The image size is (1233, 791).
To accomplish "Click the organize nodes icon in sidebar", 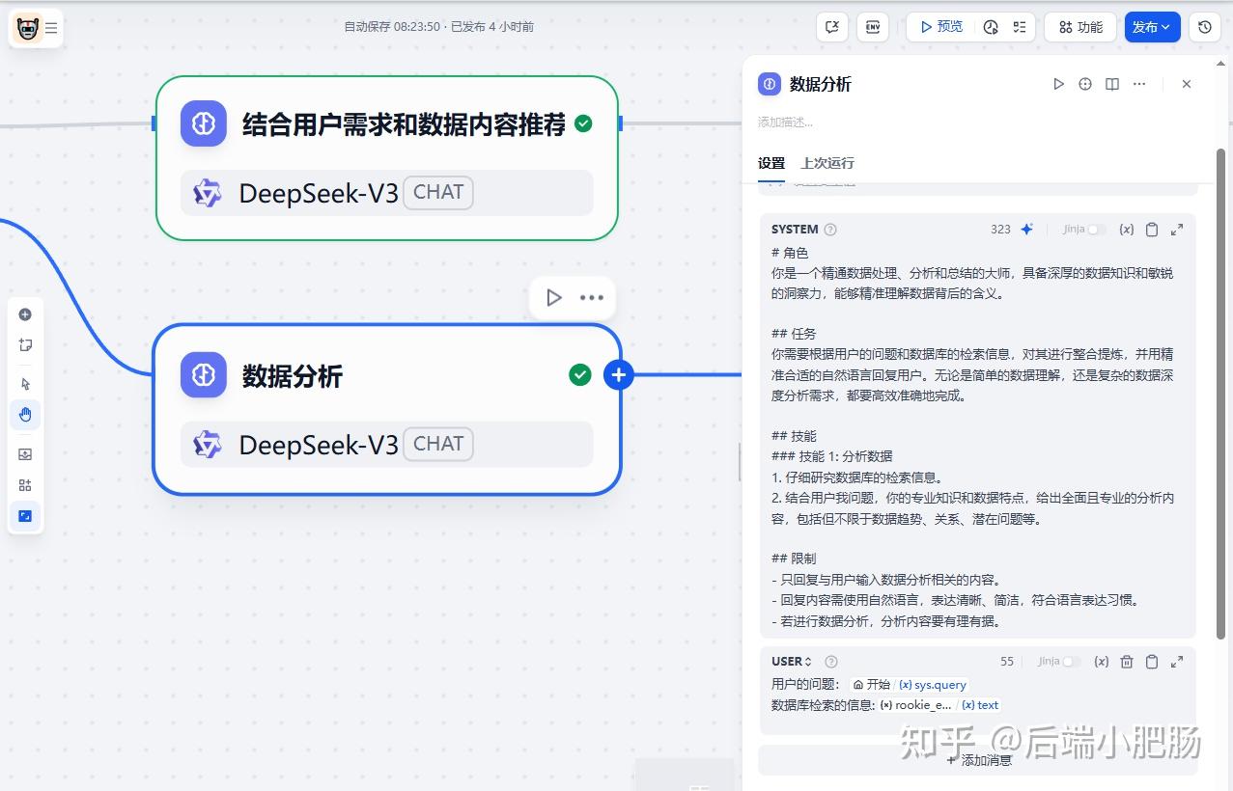I will (24, 484).
